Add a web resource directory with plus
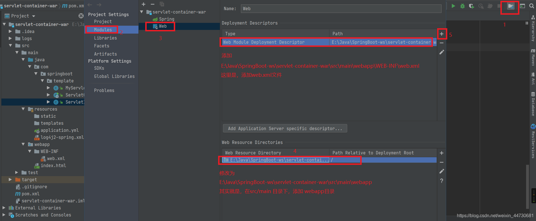This screenshot has height=221, width=536. pyautogui.click(x=442, y=153)
